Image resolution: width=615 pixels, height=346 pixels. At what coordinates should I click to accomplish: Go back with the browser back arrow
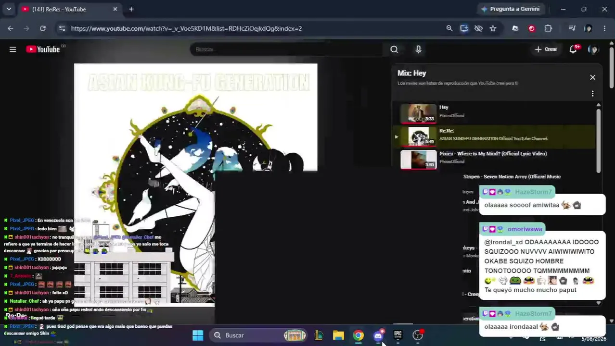coord(11,28)
